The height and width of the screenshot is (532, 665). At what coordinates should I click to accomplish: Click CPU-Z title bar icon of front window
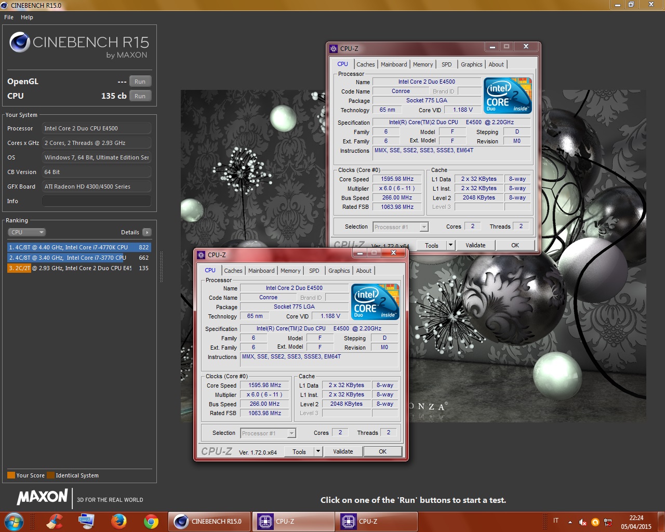[x=201, y=255]
